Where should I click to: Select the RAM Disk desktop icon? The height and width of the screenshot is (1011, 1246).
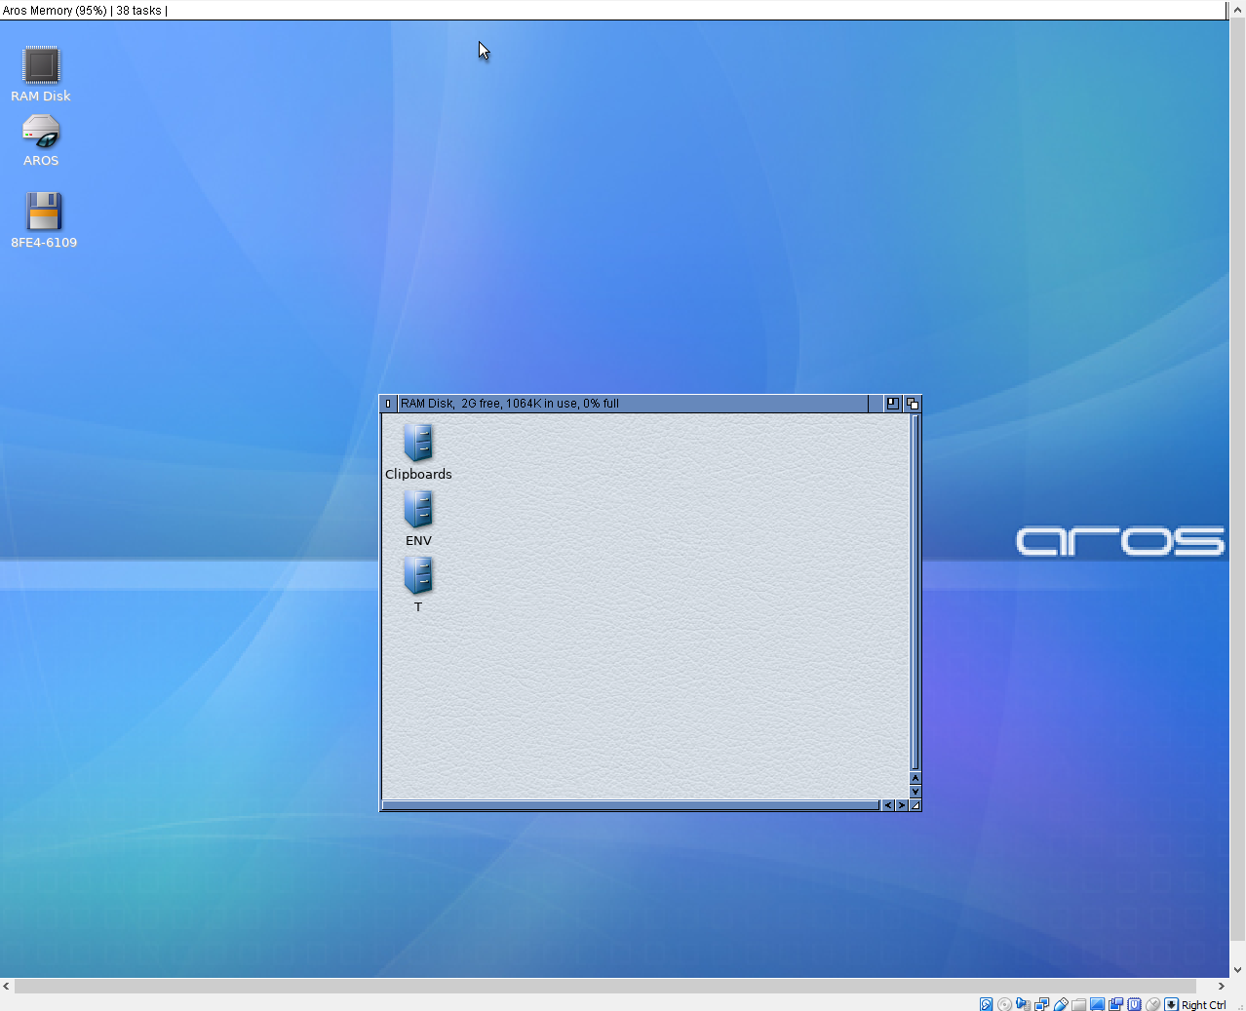coord(41,73)
